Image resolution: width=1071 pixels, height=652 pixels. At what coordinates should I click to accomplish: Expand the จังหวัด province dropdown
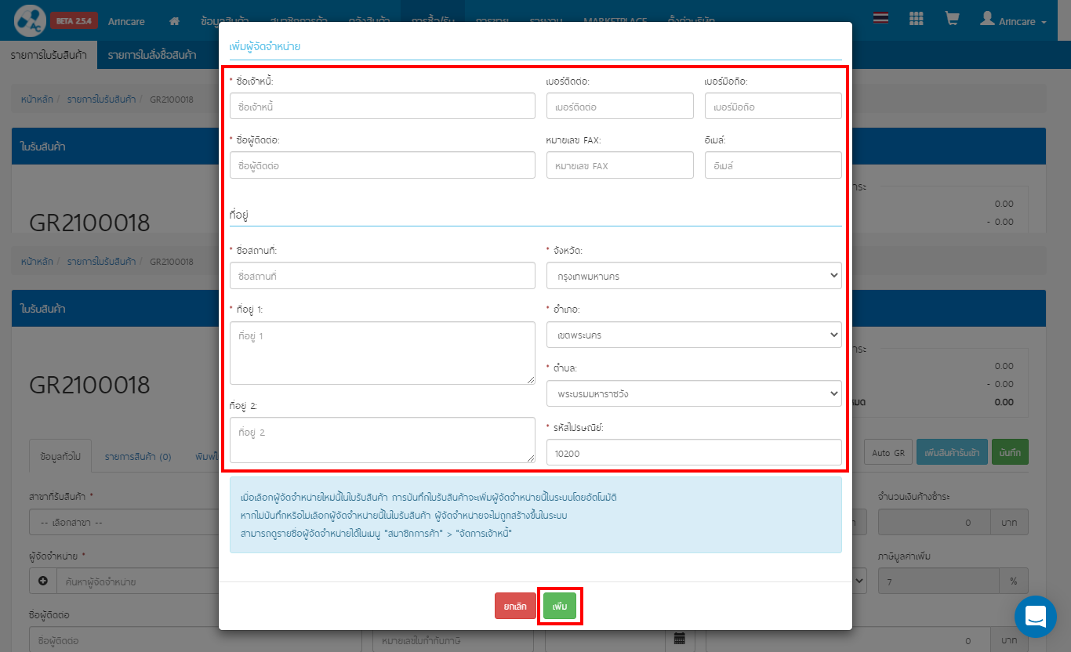(x=693, y=276)
